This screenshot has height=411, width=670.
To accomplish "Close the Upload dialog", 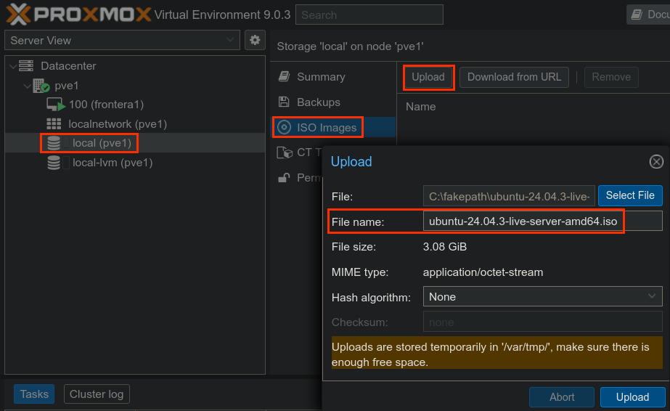I will [655, 162].
